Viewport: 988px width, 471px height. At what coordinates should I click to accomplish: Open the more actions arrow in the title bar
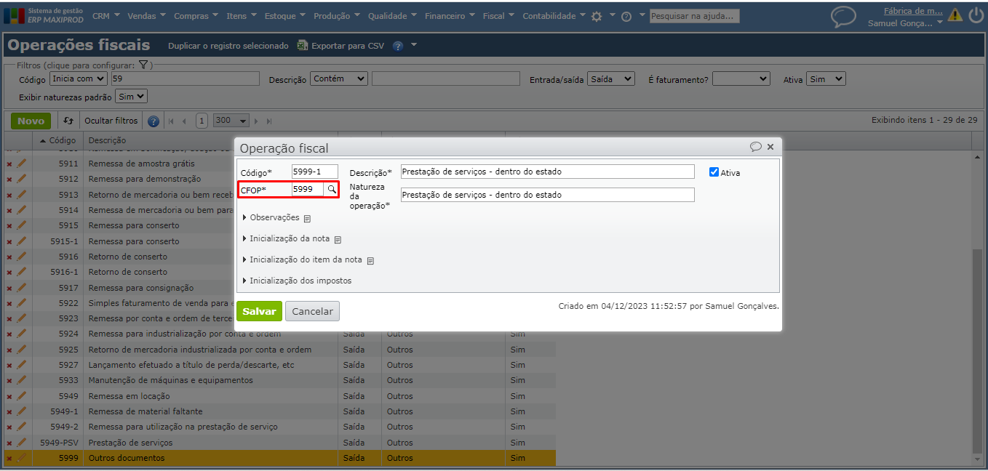414,45
